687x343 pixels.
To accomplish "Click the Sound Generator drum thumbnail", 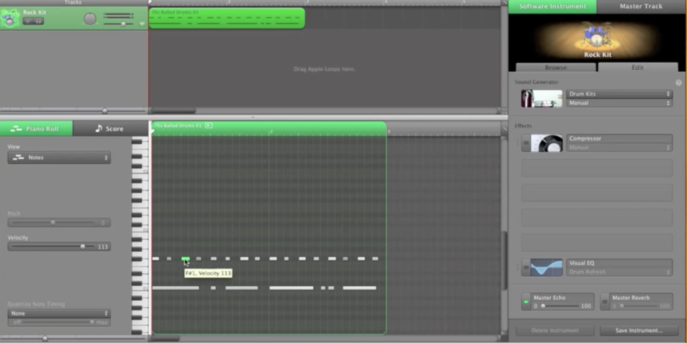I will tap(541, 98).
